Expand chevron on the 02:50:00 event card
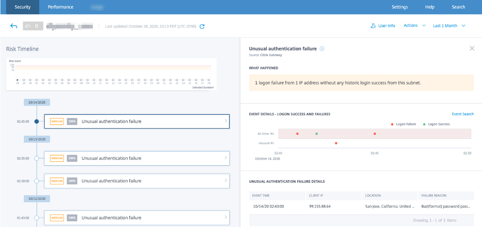482x227 pixels. [x=226, y=180]
